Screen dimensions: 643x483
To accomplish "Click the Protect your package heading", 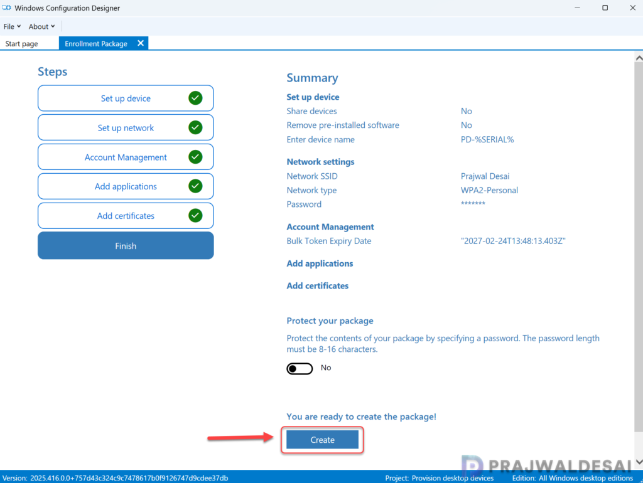I will (330, 321).
